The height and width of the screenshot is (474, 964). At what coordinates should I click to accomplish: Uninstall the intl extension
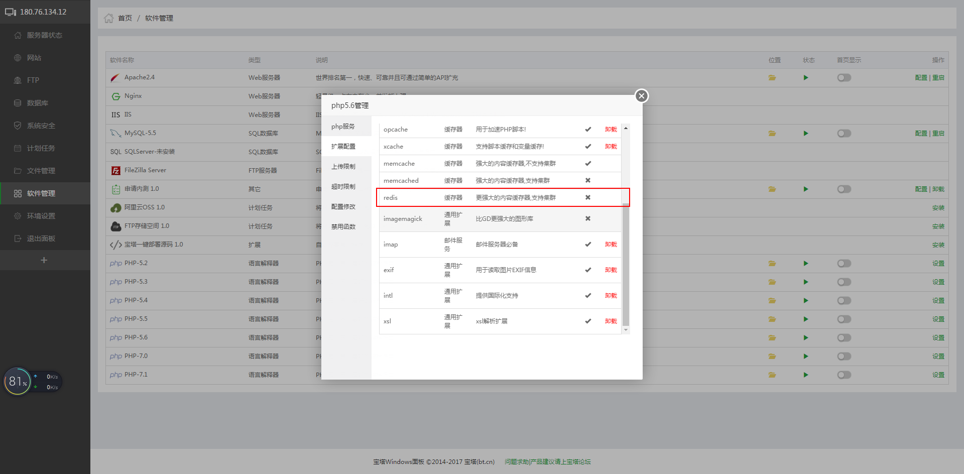coord(611,296)
